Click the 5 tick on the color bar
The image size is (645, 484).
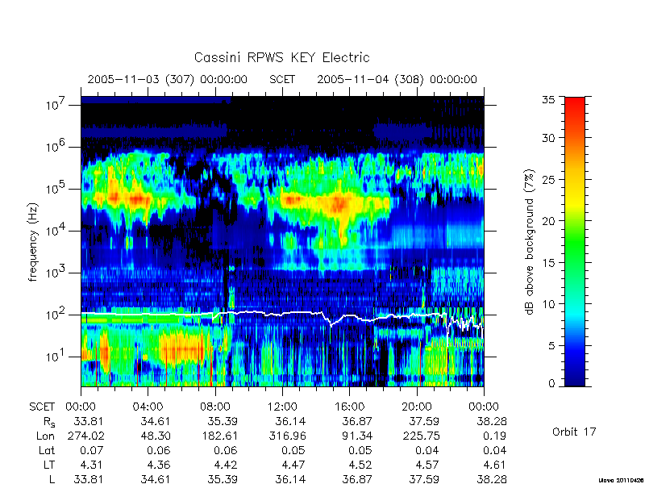point(551,345)
